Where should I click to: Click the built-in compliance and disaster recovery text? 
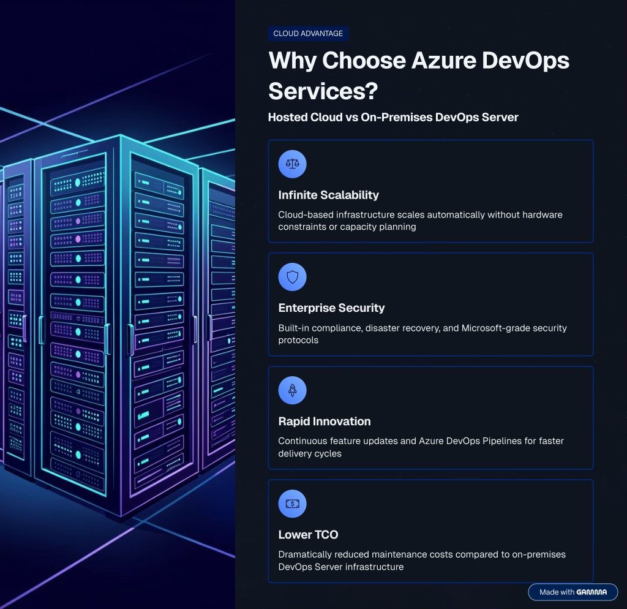coord(422,334)
